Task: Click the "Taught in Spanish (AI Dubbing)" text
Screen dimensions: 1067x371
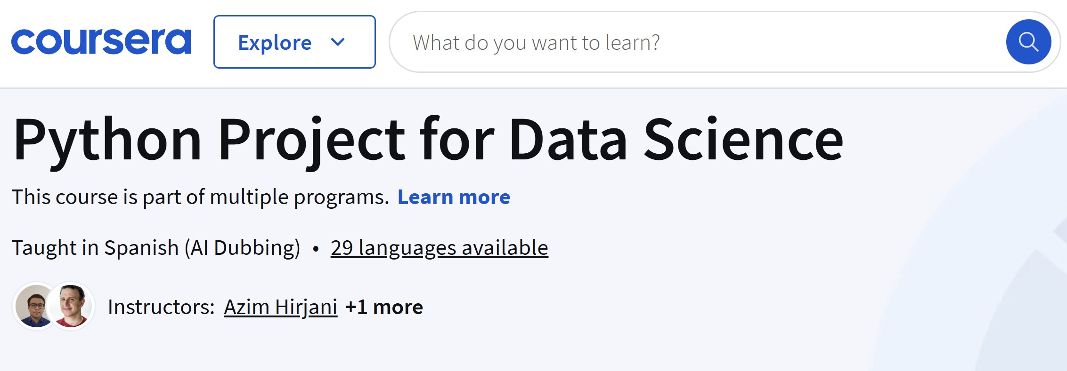Action: tap(156, 248)
